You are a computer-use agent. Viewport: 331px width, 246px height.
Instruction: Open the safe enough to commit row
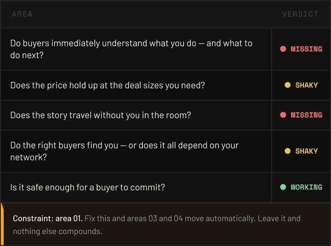coord(87,187)
